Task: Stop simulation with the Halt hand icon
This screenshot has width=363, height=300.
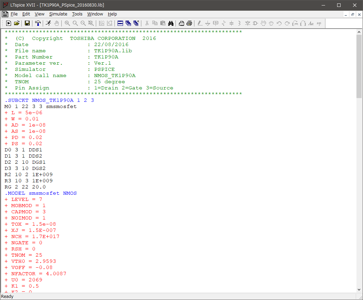Action: coord(57,23)
